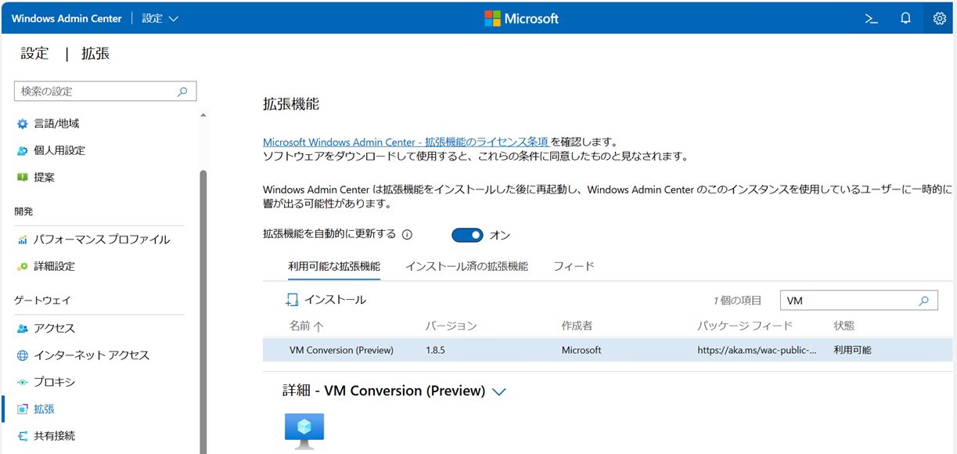Viewport: 957px width, 454px height.
Task: Click the search magnifier in settings search
Action: 182,92
